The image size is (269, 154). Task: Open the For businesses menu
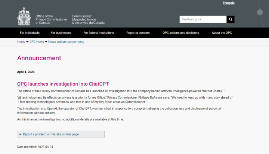61,33
